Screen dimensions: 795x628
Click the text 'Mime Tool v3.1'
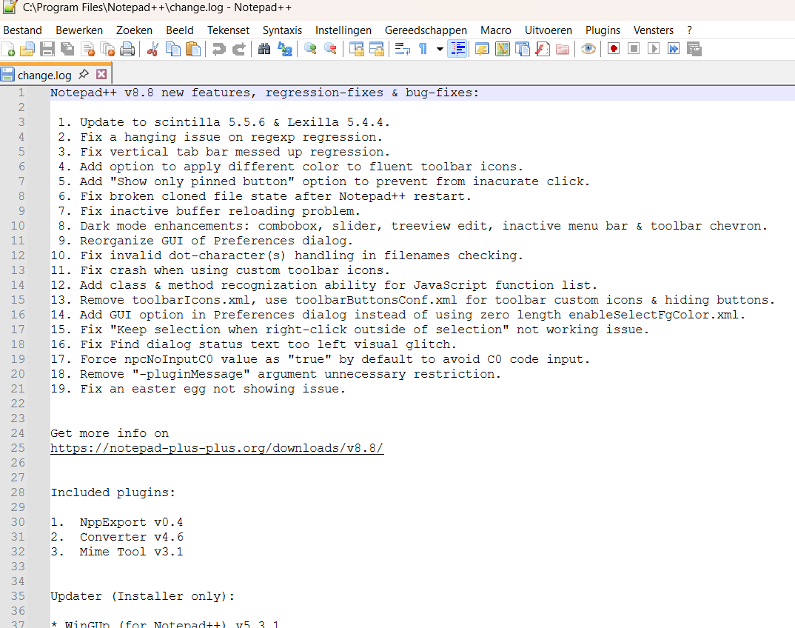pyautogui.click(x=131, y=552)
